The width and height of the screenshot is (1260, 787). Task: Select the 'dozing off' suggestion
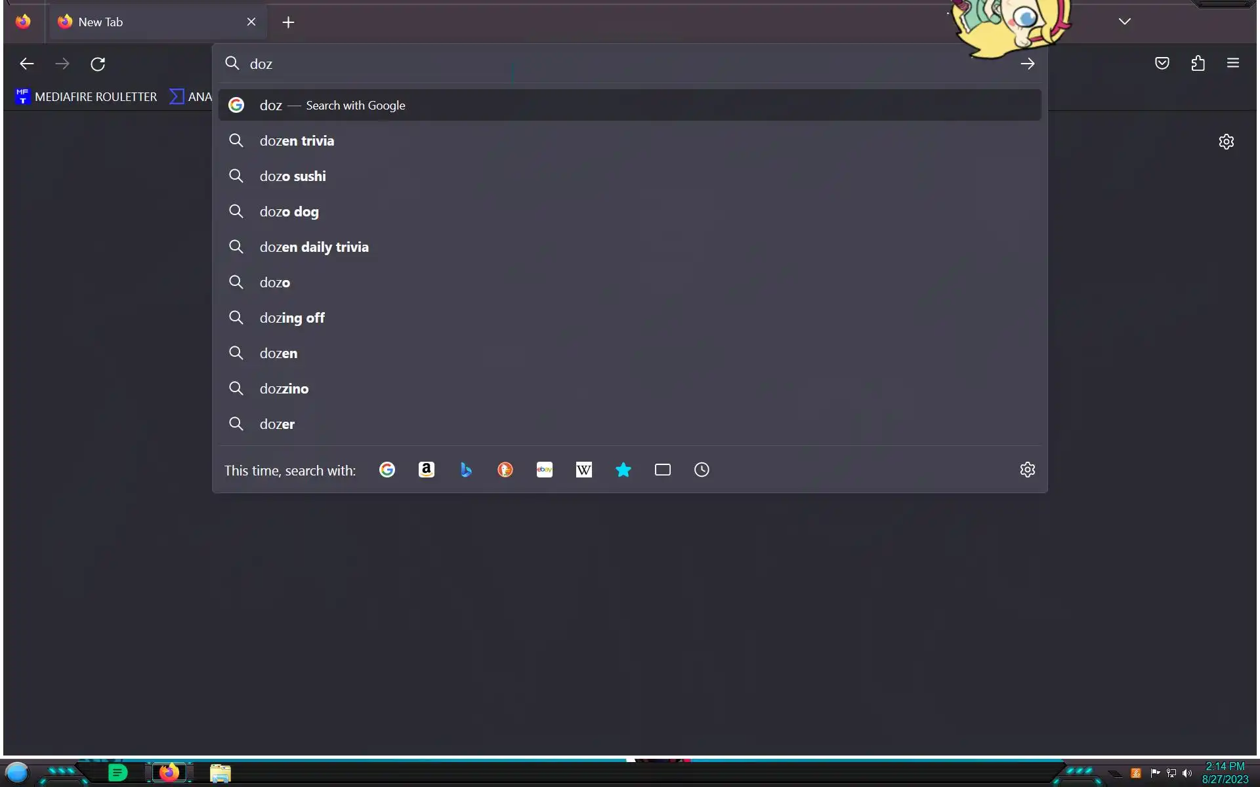tap(293, 318)
